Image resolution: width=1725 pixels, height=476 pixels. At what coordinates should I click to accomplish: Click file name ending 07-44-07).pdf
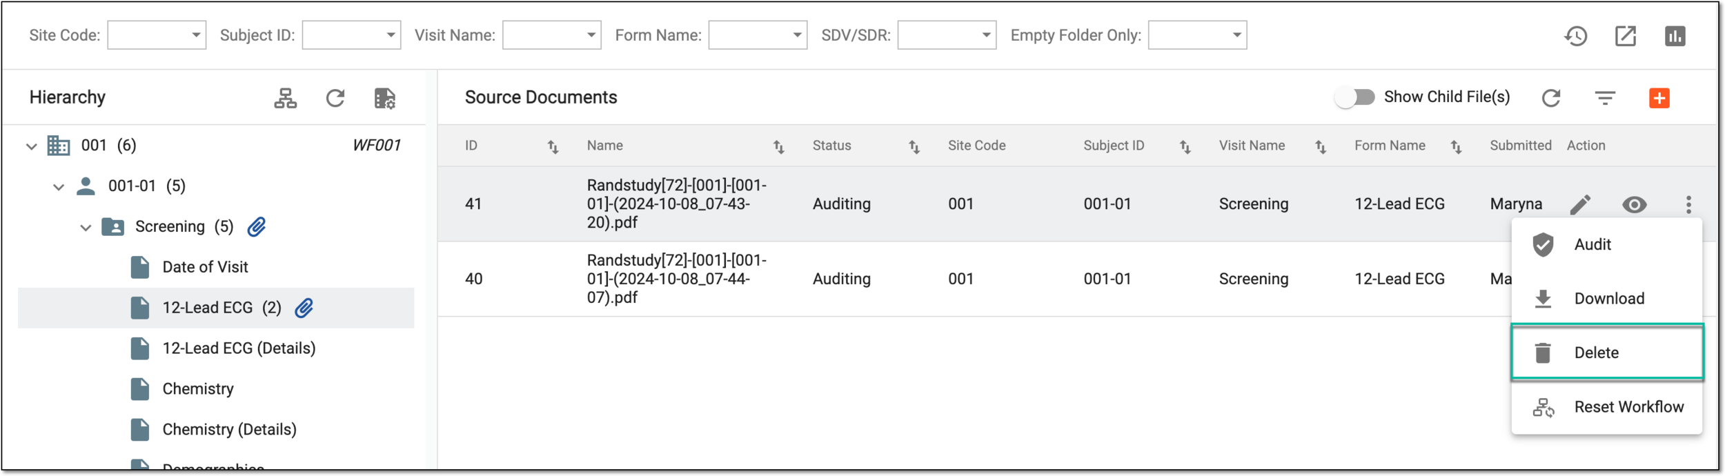click(x=676, y=279)
